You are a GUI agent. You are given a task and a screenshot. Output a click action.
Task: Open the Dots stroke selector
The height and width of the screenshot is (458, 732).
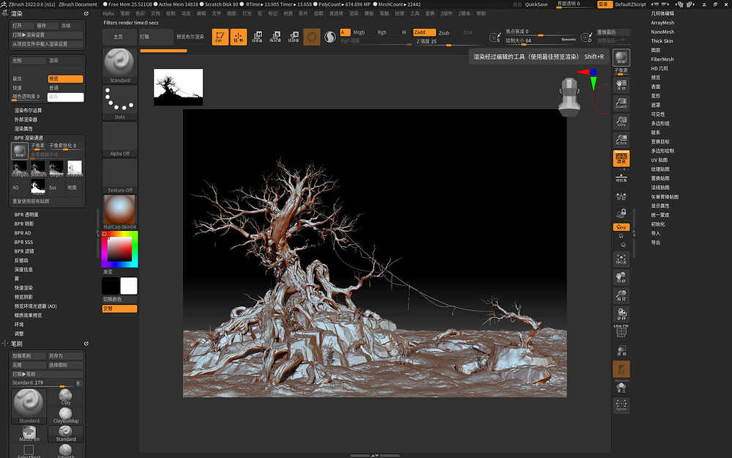[x=119, y=102]
